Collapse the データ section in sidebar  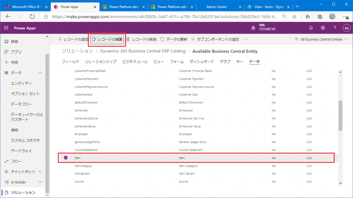(x=40, y=73)
